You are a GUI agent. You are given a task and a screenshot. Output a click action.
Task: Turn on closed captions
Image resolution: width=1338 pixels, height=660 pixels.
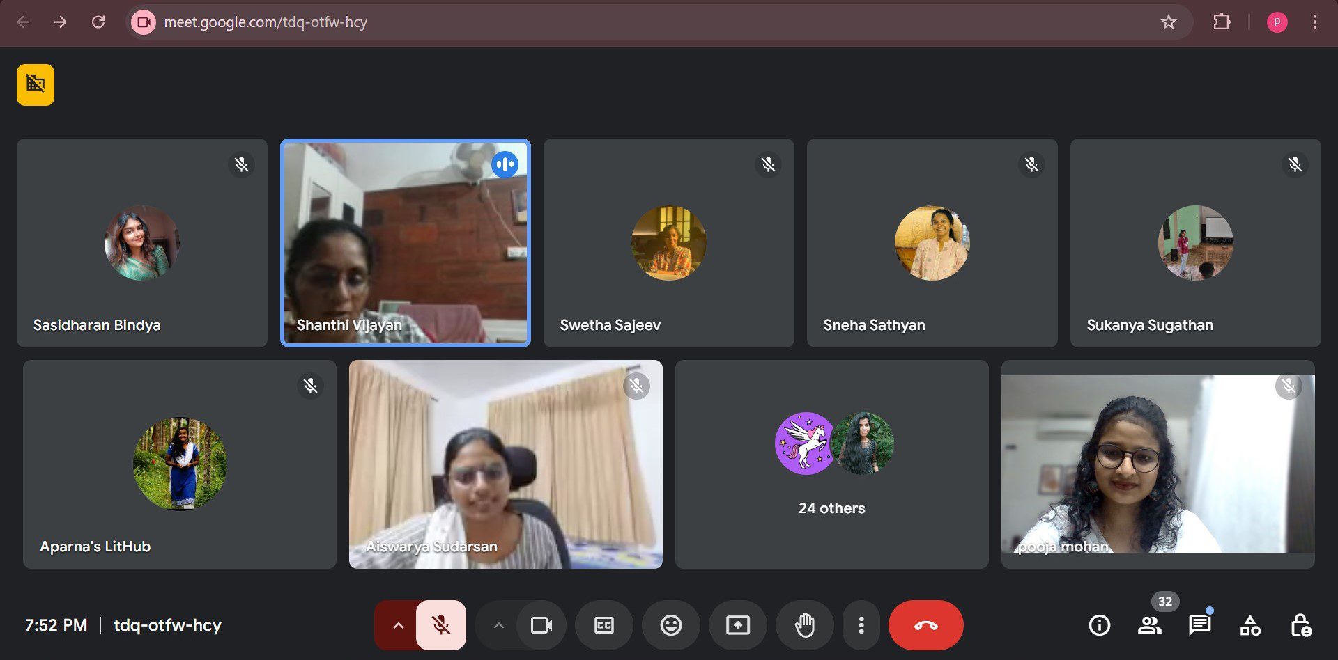pyautogui.click(x=603, y=625)
